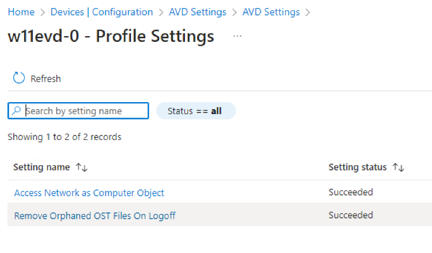Go to the Home breadcrumb

point(21,12)
